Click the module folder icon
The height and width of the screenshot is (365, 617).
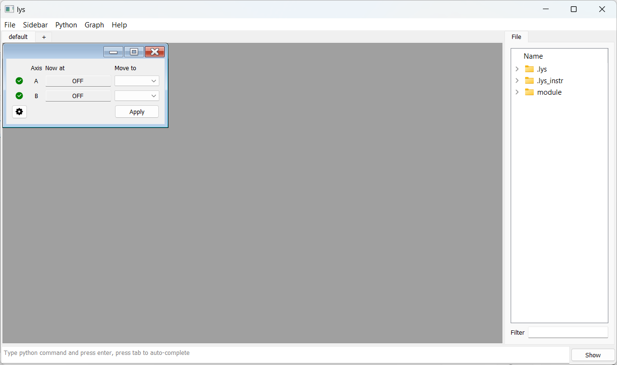(x=529, y=92)
